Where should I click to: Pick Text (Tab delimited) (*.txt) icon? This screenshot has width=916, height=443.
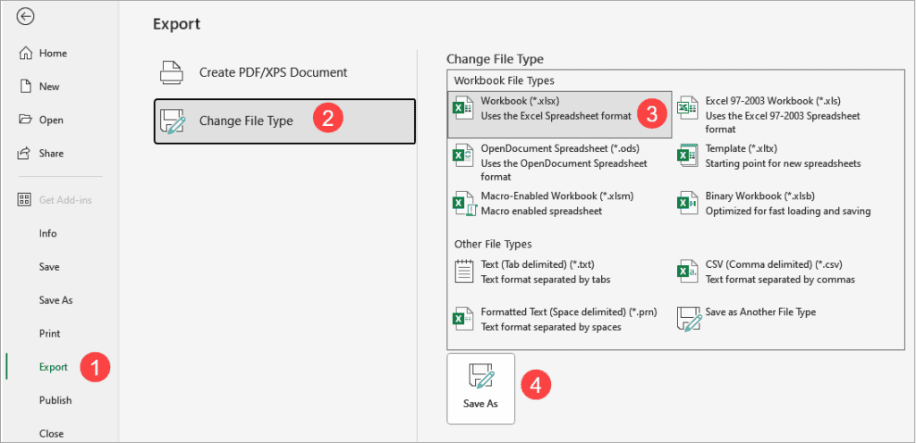[x=462, y=272]
